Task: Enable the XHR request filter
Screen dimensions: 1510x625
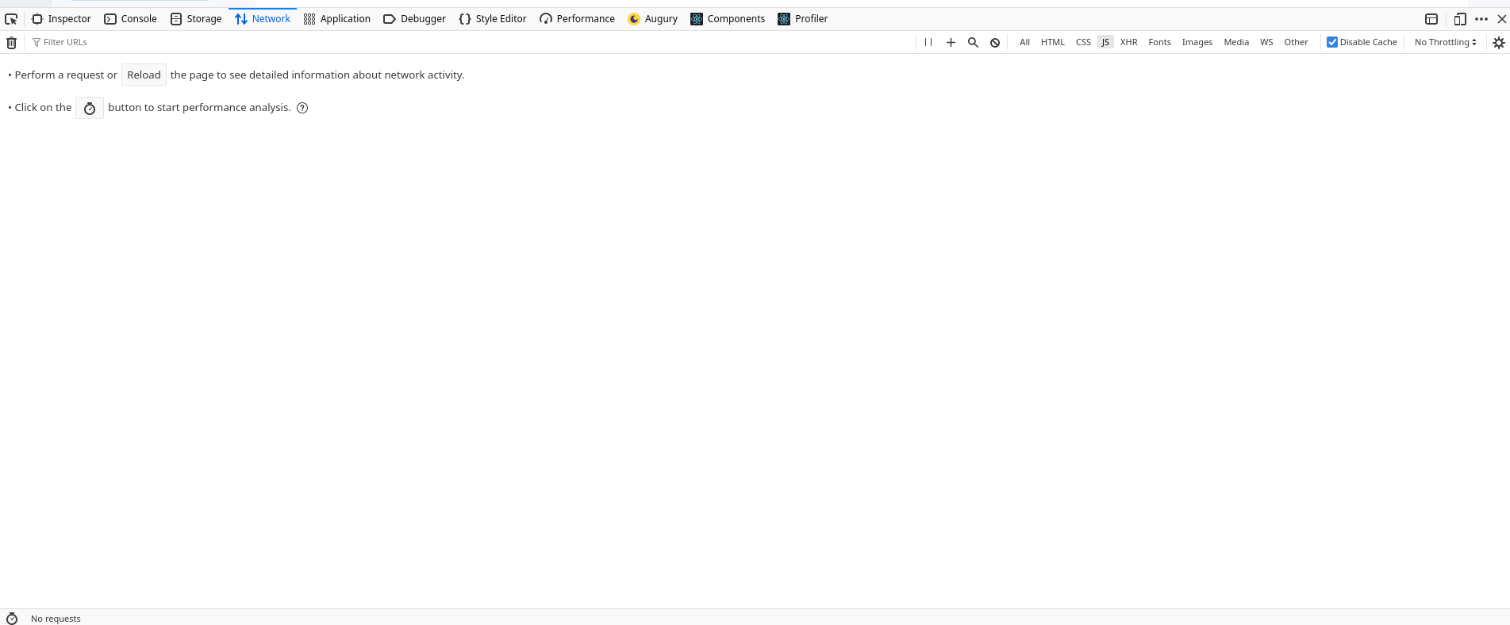Action: click(1128, 42)
